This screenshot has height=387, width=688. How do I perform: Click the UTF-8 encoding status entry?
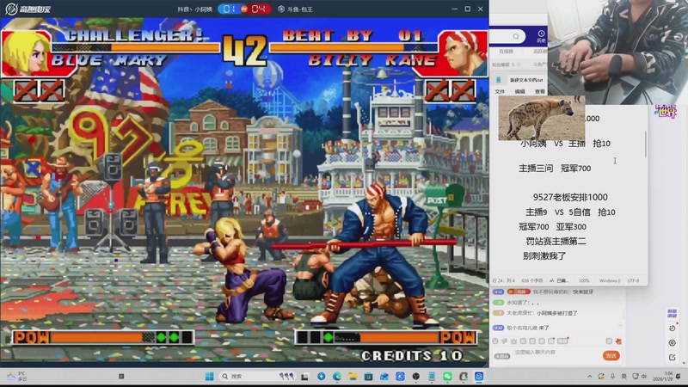point(633,280)
